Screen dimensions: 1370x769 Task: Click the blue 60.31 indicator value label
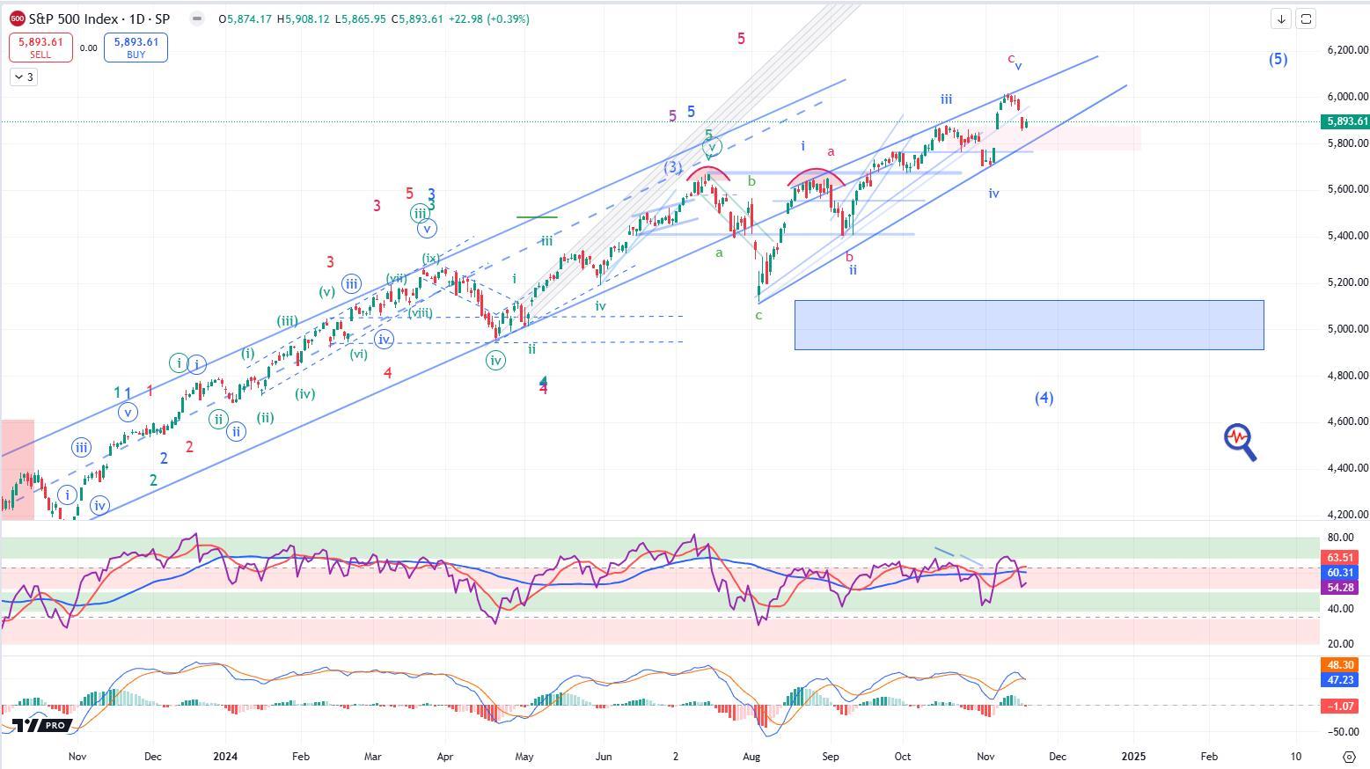click(1340, 573)
